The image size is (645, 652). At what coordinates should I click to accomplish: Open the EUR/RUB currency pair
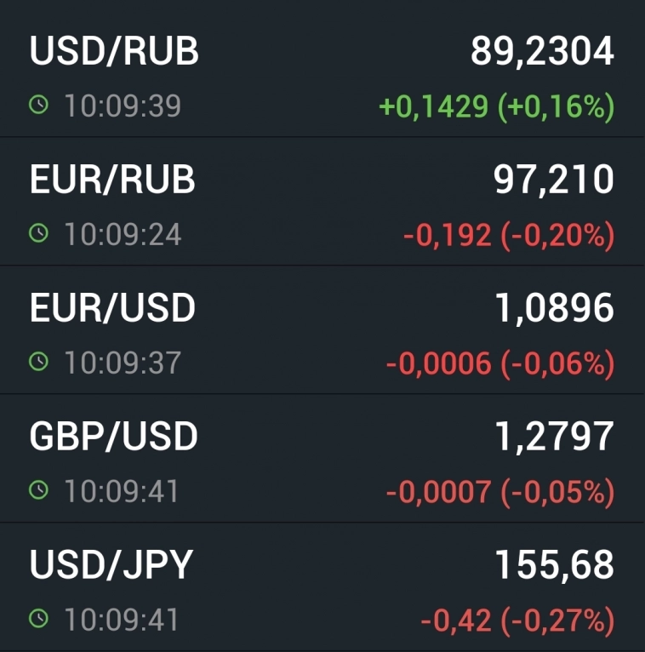(112, 180)
